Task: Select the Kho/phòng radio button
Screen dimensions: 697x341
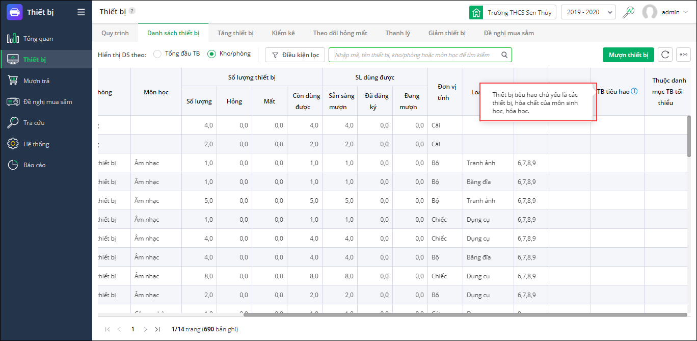Action: pos(211,54)
